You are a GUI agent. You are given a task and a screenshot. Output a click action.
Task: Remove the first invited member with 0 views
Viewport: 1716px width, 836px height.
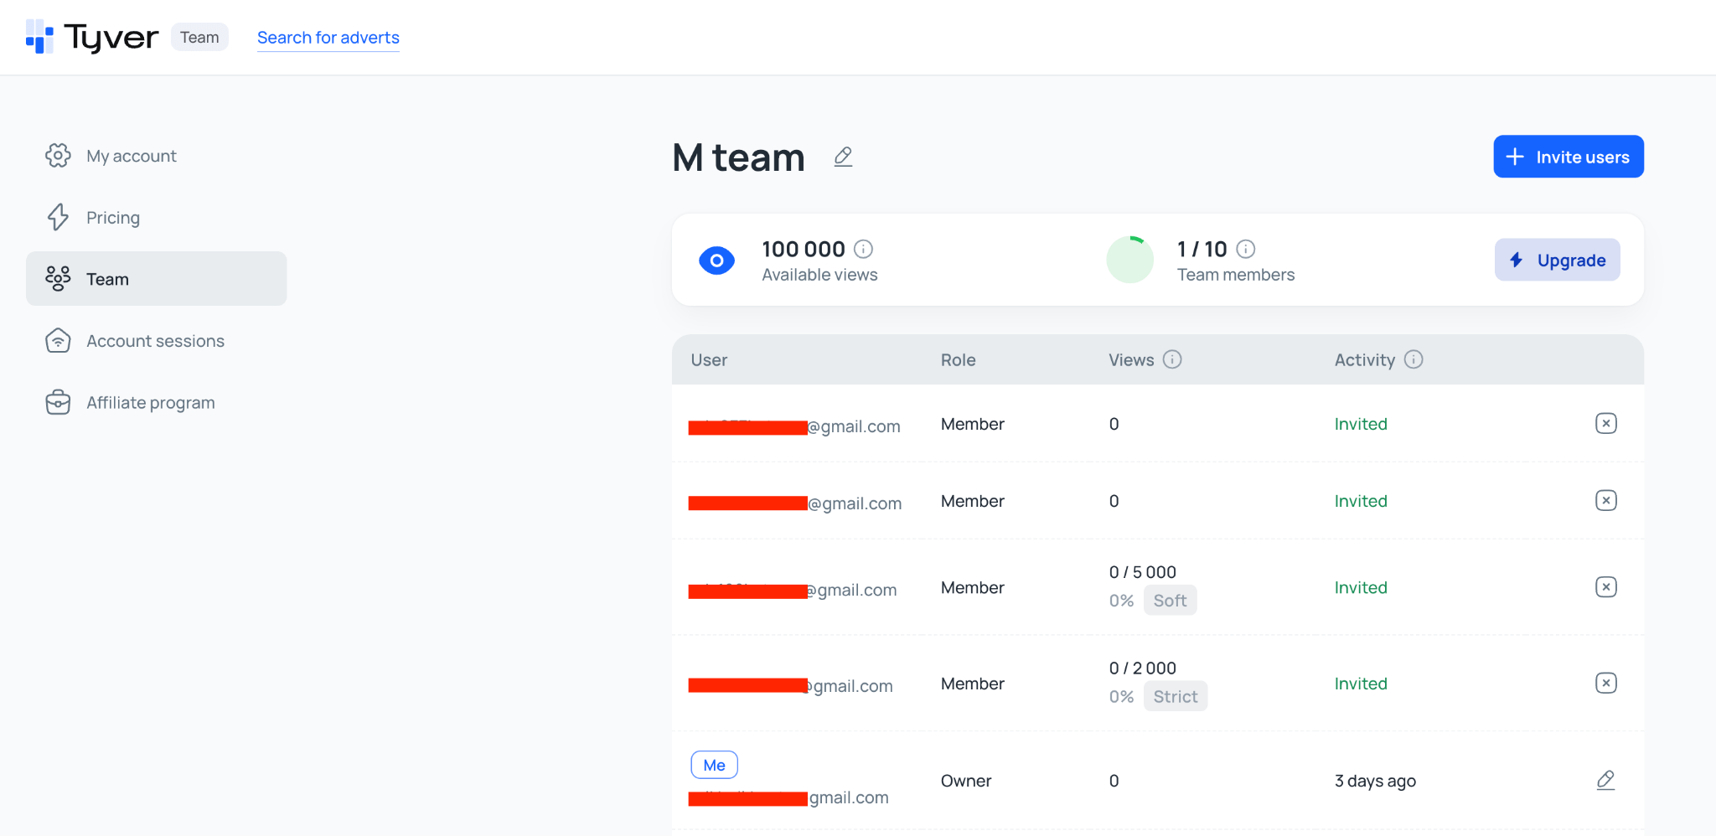tap(1605, 423)
